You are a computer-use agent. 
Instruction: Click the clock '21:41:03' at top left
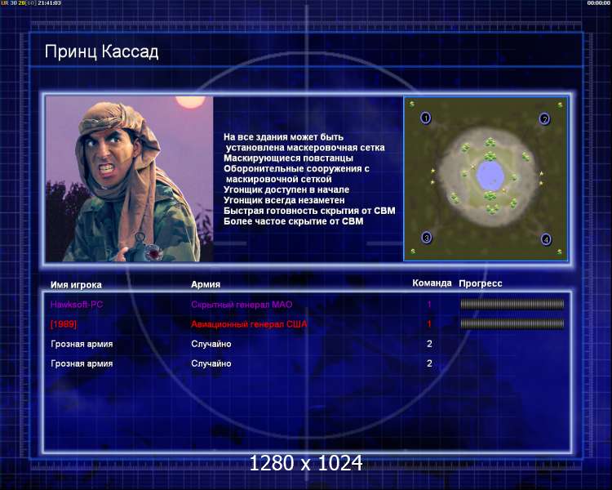pyautogui.click(x=49, y=2)
